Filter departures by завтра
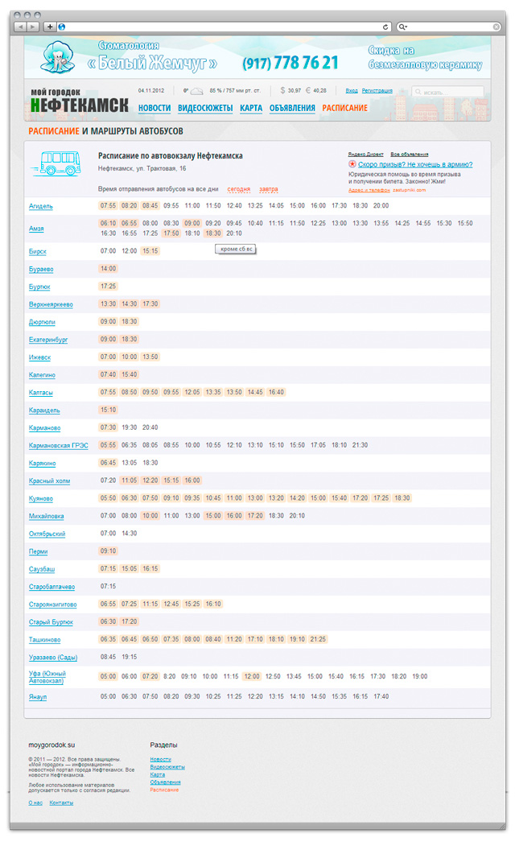The image size is (515, 850). (268, 189)
